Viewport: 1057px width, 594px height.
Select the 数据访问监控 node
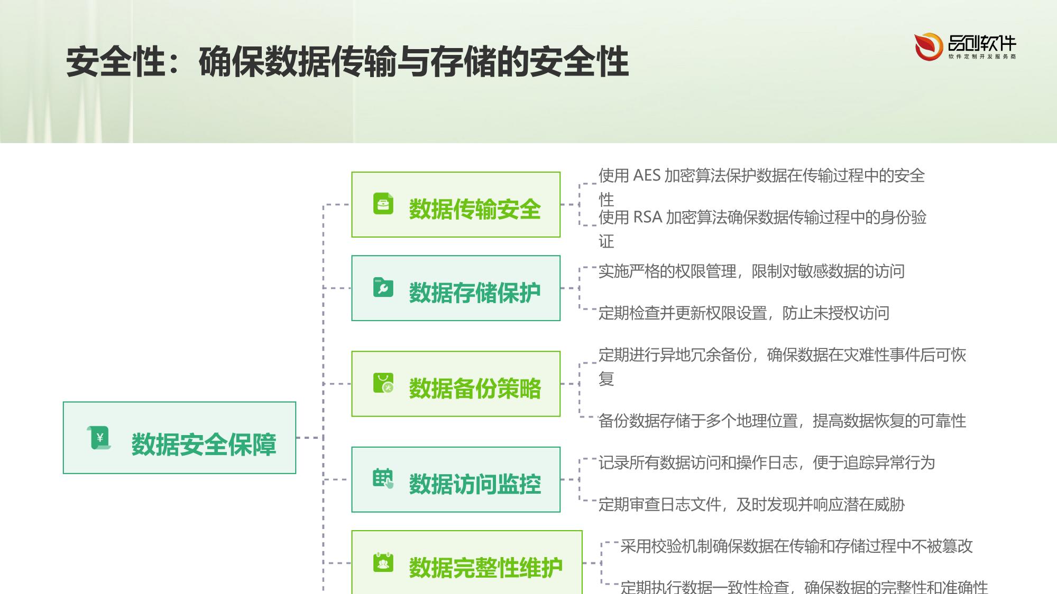pos(456,479)
